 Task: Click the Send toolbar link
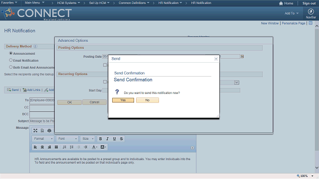point(13,90)
